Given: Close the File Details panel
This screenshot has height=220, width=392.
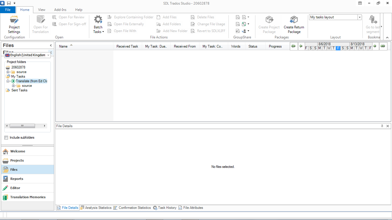Looking at the screenshot, I should (x=388, y=126).
